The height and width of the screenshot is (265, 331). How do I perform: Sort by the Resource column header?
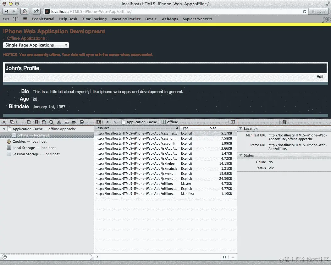click(x=137, y=128)
